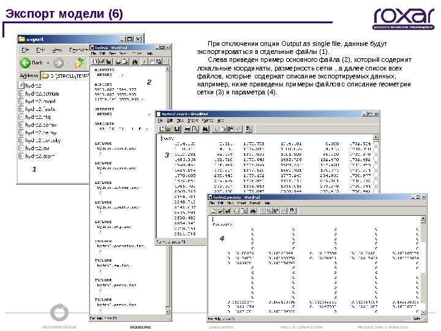The image size is (441, 331).
Task: Click scroll-down arrow in hydro2 WordPad
Action: click(168, 312)
